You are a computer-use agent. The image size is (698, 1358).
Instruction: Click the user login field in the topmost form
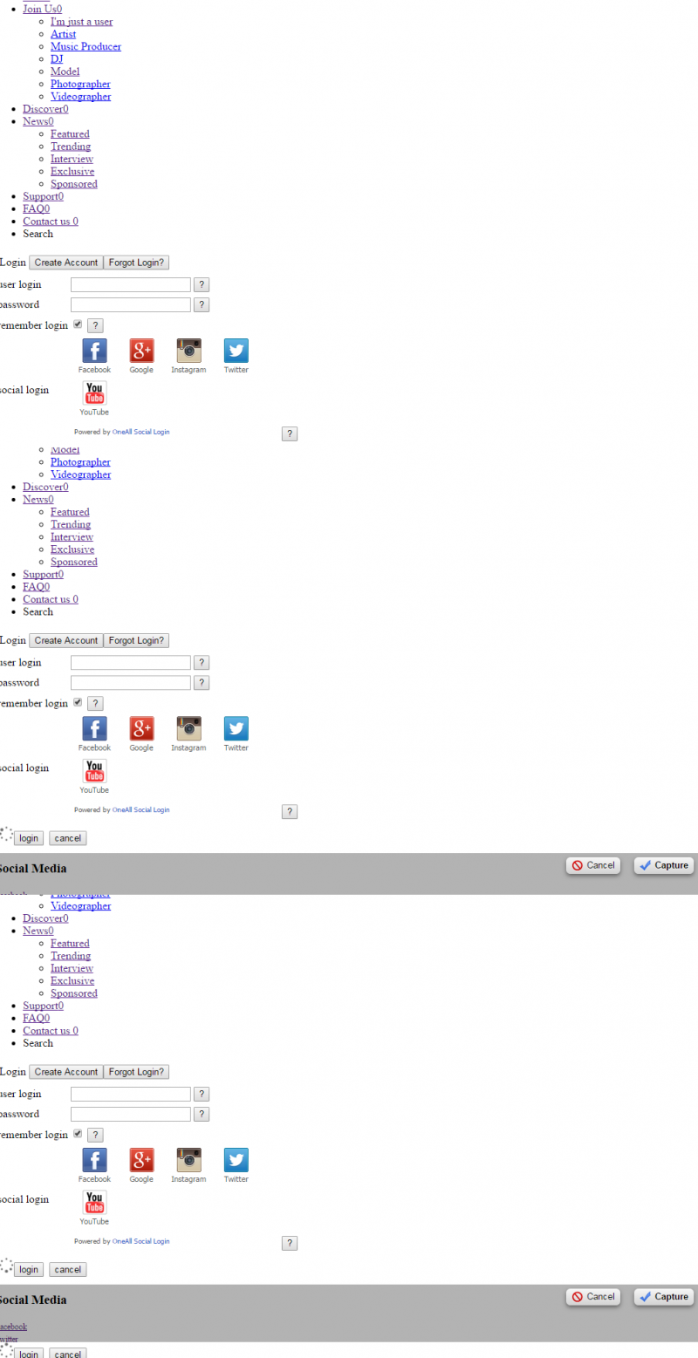tap(131, 284)
